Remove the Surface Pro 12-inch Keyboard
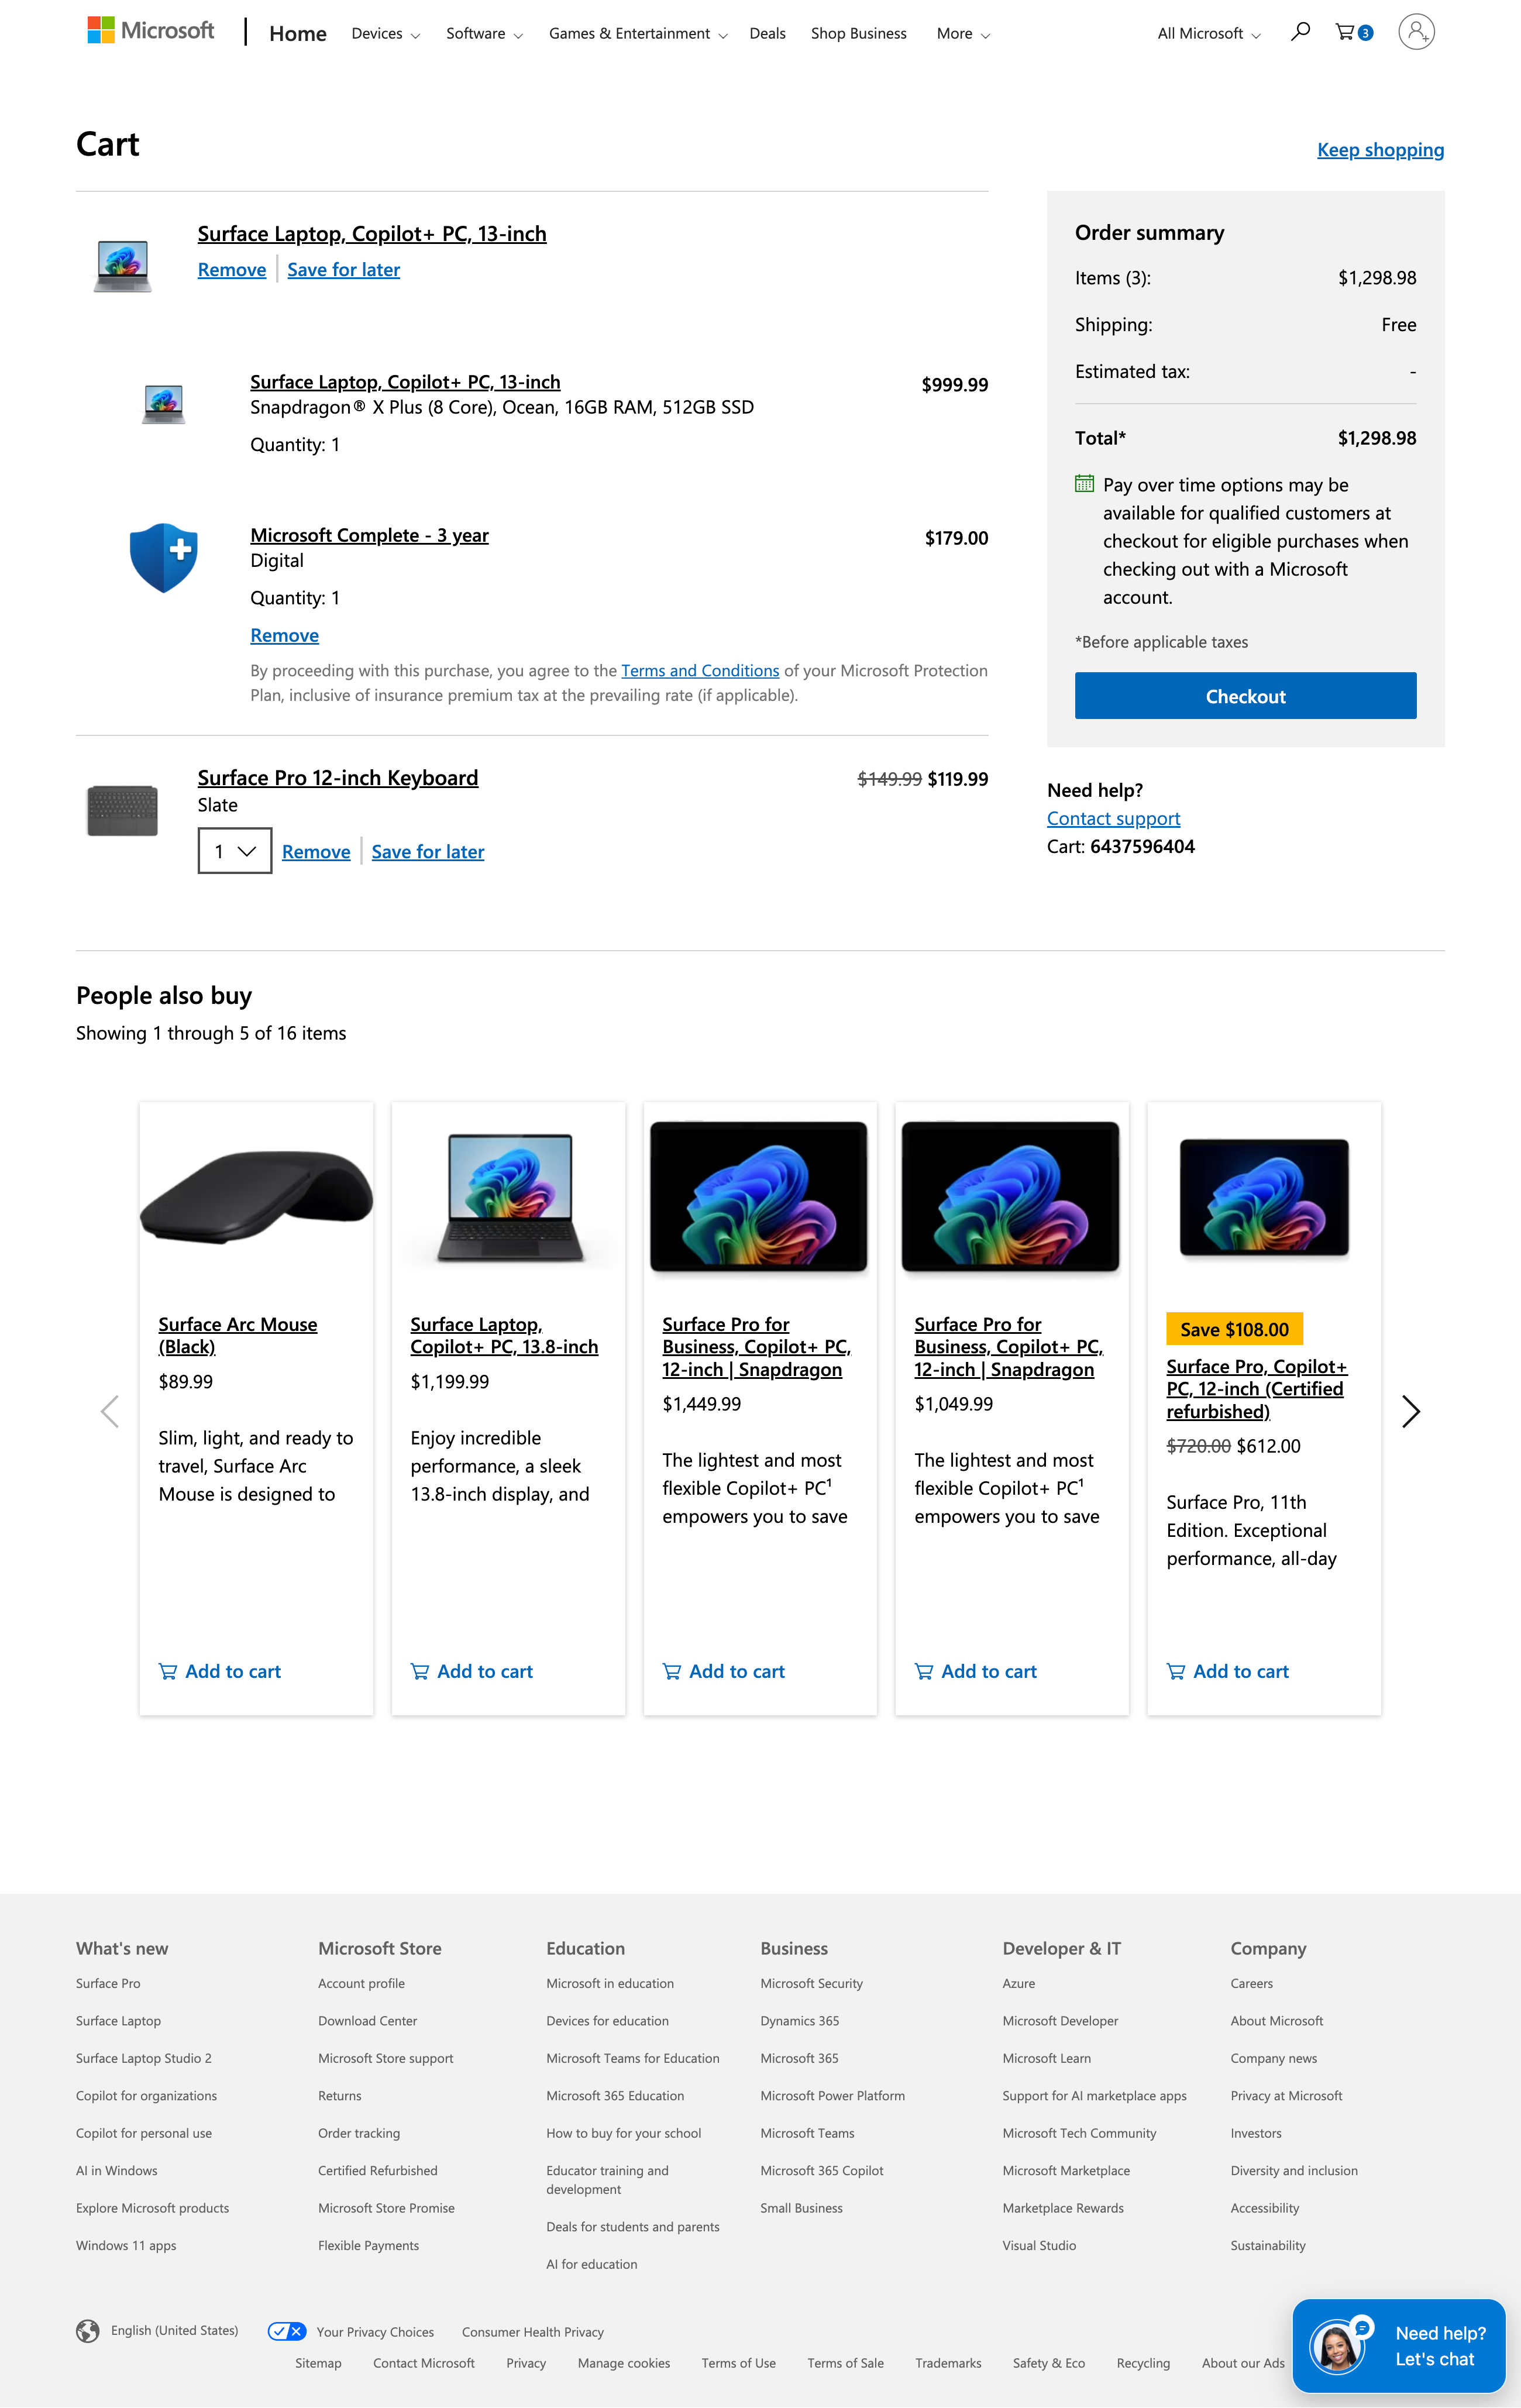Screen dimensions: 1521x2408 pyautogui.click(x=316, y=851)
